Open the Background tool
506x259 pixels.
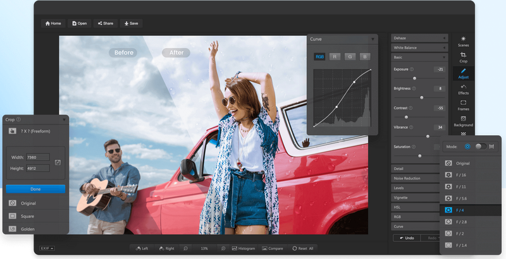click(463, 121)
